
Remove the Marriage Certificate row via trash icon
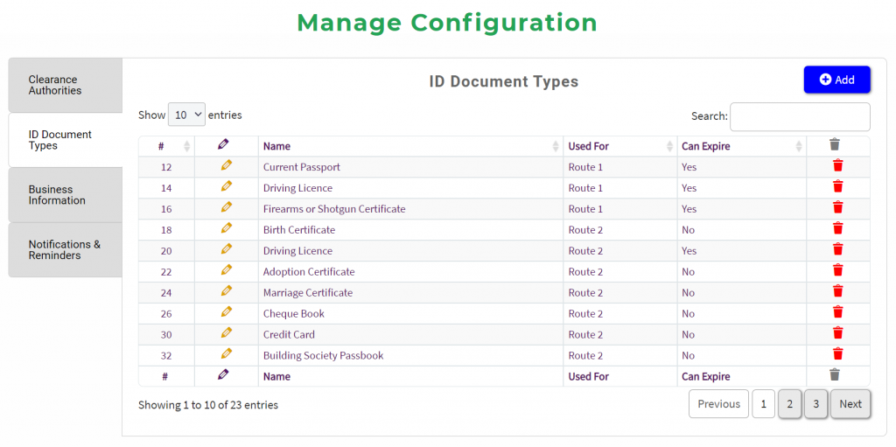[837, 292]
